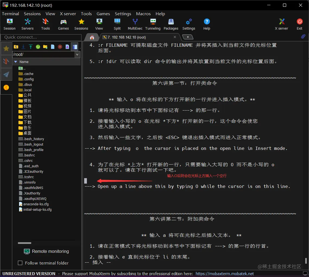Click the Packages toolbar icon
Viewport: 309px width, 277px height.
[171, 24]
